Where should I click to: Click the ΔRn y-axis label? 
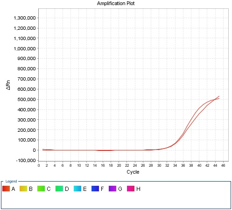(x=8, y=85)
